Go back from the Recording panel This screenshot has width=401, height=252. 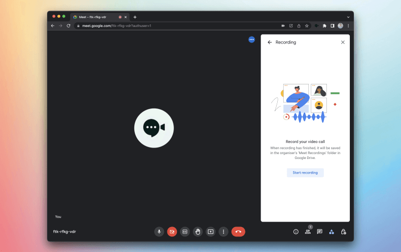click(270, 42)
